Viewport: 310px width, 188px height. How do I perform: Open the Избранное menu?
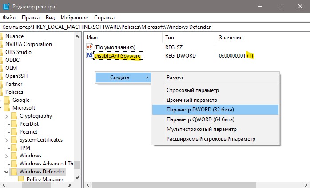[74, 18]
